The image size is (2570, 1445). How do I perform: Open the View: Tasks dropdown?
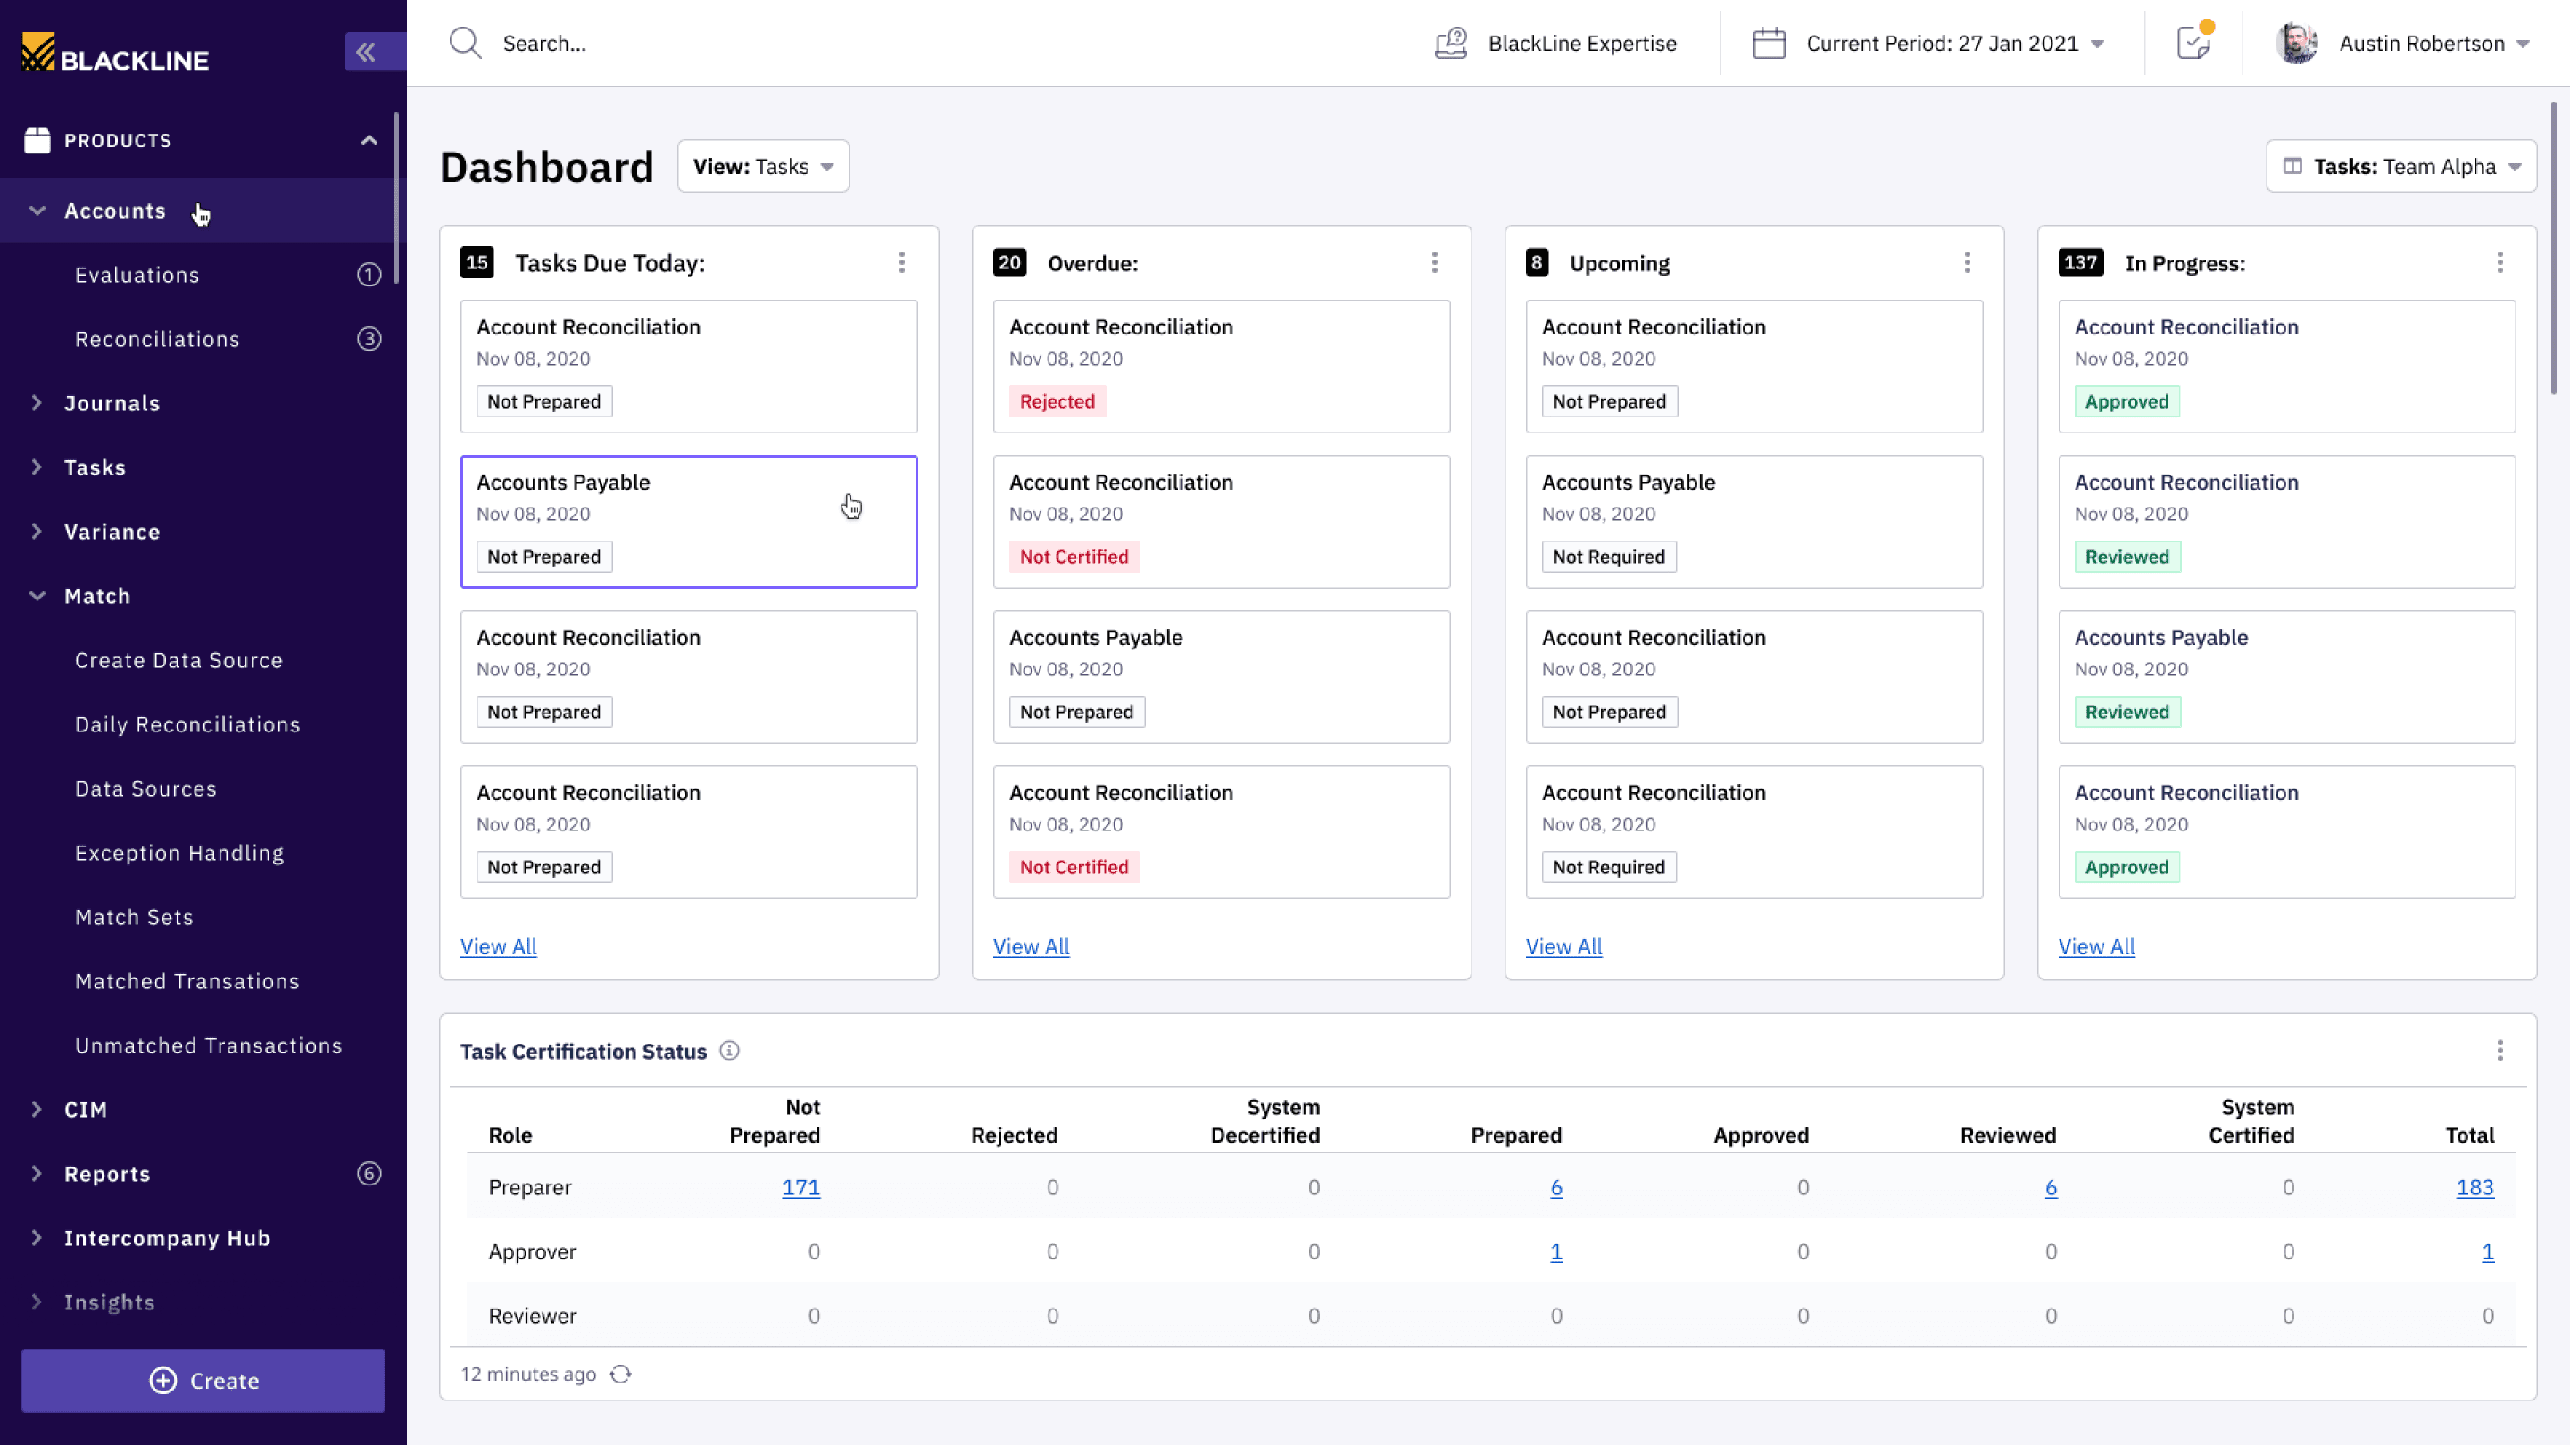pyautogui.click(x=763, y=167)
